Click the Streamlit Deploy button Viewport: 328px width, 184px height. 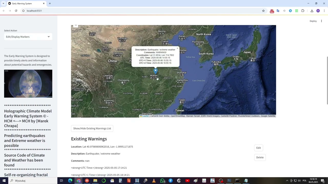313,21
